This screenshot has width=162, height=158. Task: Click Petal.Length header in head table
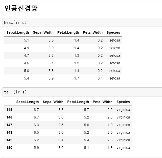tap(68, 32)
